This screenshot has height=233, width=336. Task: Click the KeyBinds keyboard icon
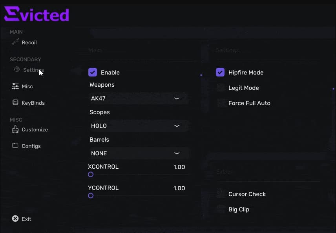(15, 102)
